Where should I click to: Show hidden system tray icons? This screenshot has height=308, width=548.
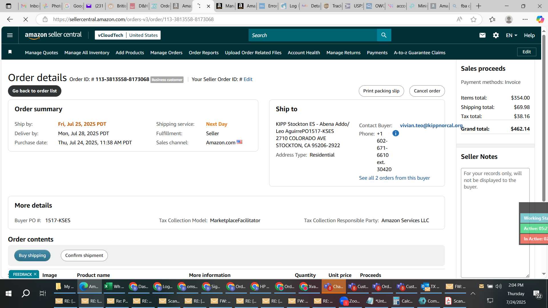pyautogui.click(x=473, y=293)
